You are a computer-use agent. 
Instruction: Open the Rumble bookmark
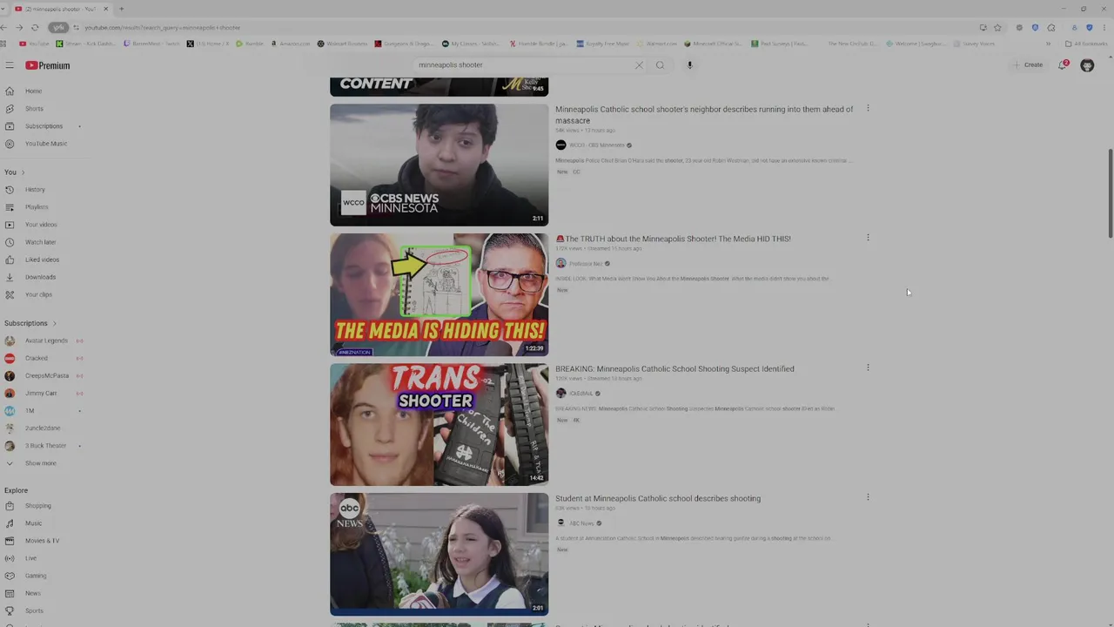tap(250, 44)
